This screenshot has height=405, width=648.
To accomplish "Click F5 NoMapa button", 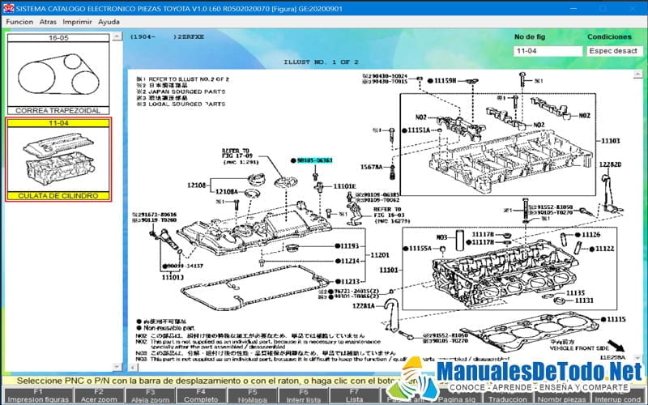I will 252,396.
